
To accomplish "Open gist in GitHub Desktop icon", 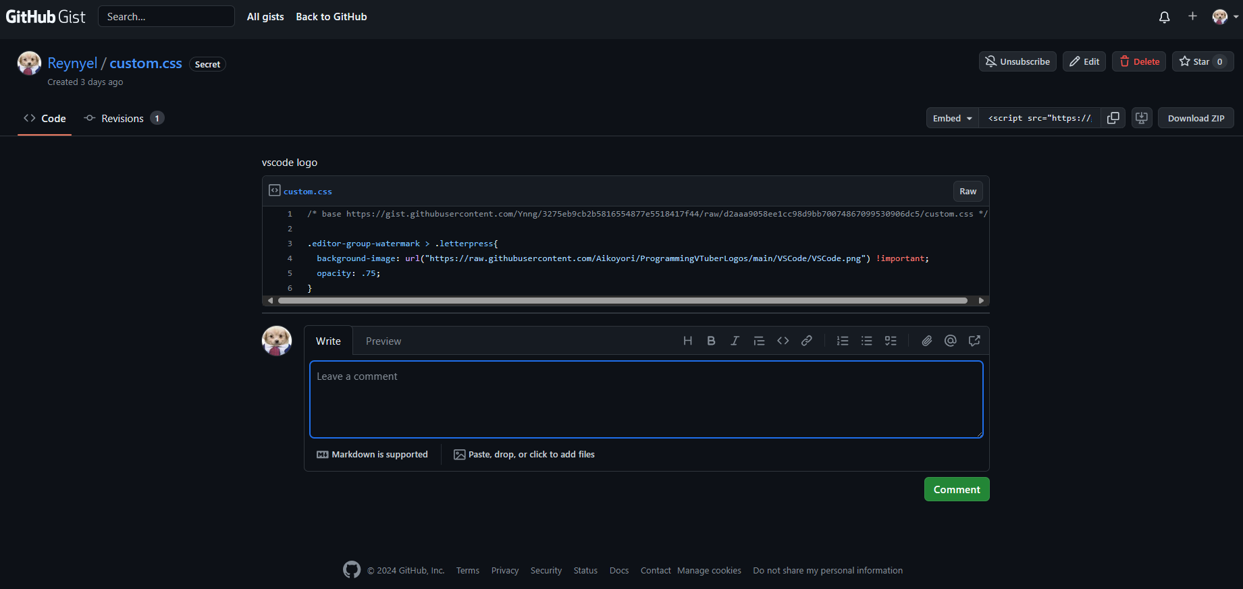I will click(x=1142, y=118).
